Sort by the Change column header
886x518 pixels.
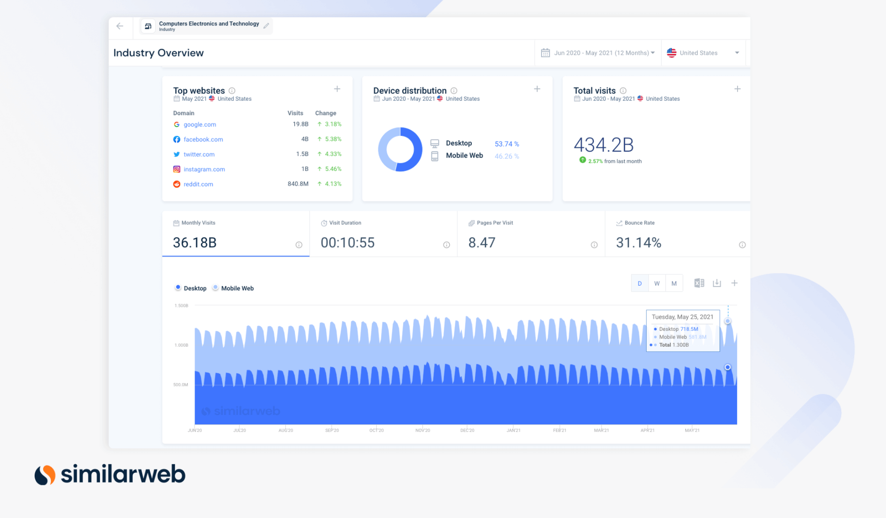326,113
